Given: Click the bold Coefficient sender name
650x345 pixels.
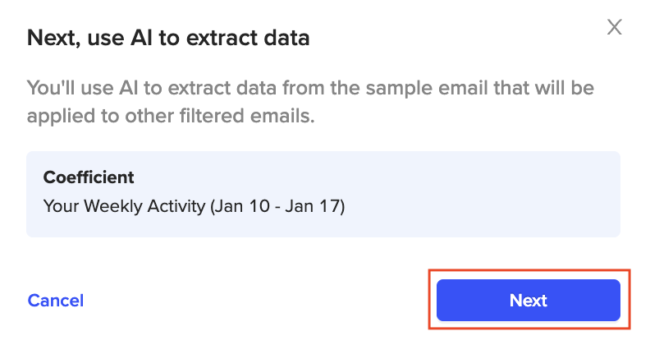Looking at the screenshot, I should [89, 177].
